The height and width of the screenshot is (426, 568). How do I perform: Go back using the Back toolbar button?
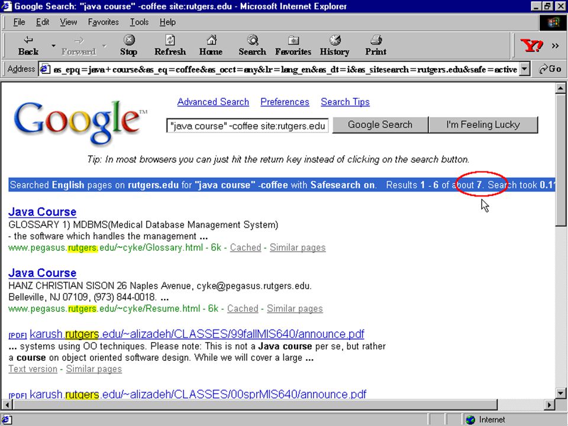28,46
